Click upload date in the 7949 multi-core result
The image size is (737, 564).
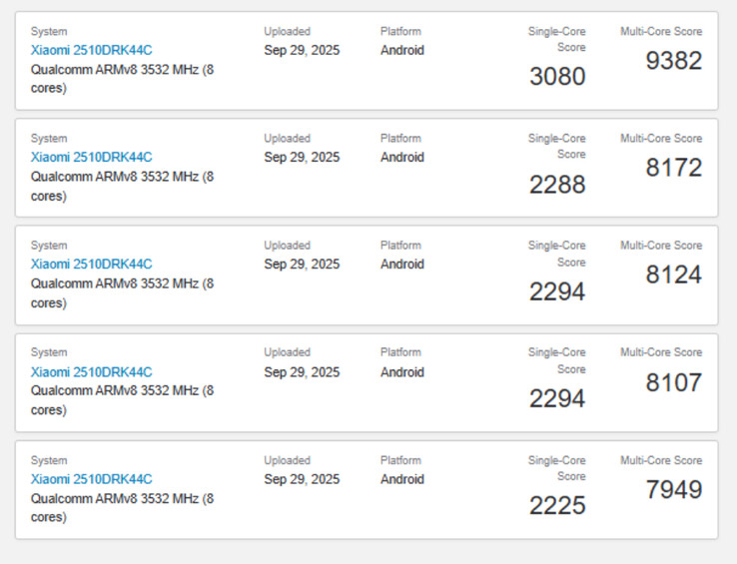point(302,479)
